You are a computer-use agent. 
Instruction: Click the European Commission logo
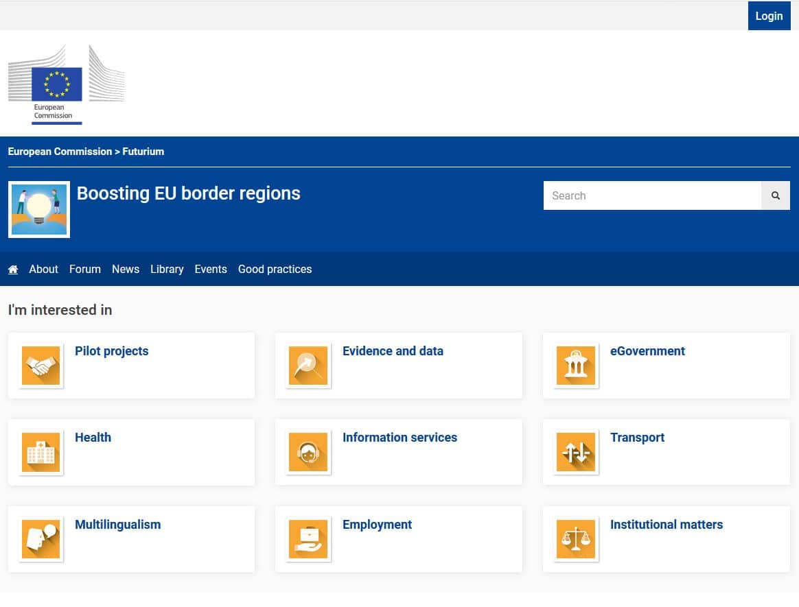(x=67, y=84)
